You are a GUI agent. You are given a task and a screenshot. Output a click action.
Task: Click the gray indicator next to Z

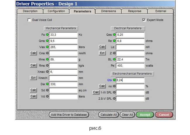pos(114,53)
